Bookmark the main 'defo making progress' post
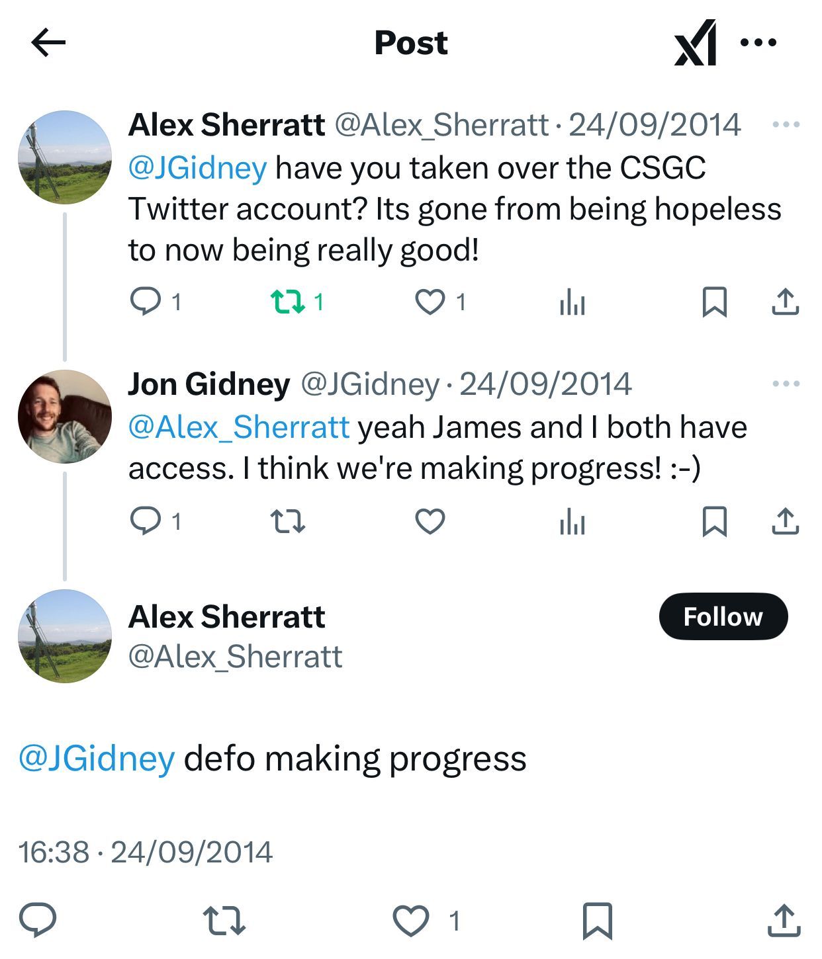The image size is (822, 959). coord(597,921)
